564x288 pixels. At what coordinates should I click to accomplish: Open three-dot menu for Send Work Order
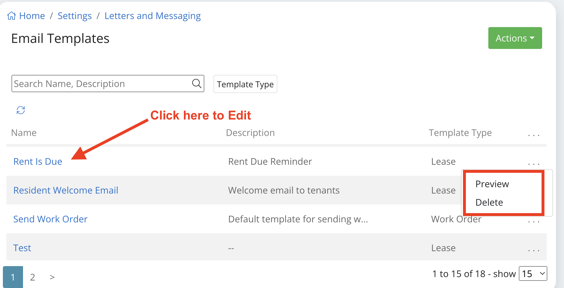click(x=533, y=221)
